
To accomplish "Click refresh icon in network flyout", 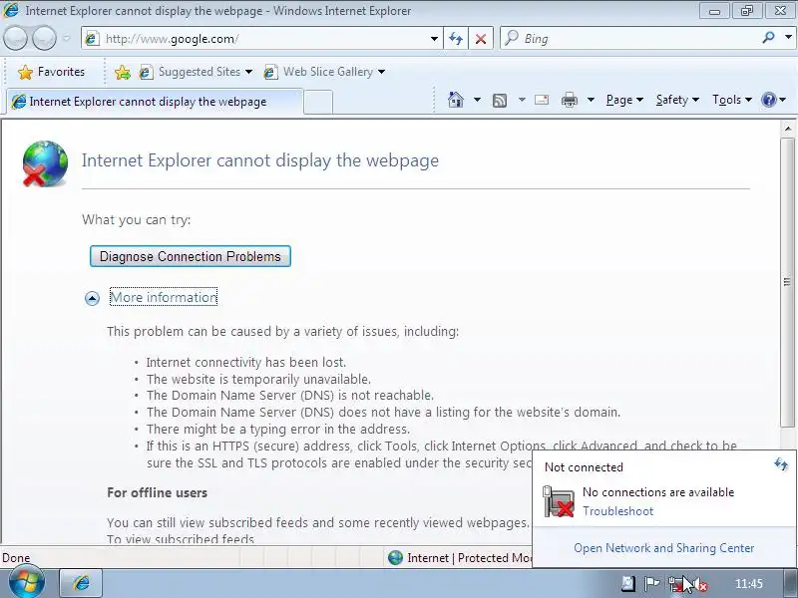I will [x=781, y=463].
